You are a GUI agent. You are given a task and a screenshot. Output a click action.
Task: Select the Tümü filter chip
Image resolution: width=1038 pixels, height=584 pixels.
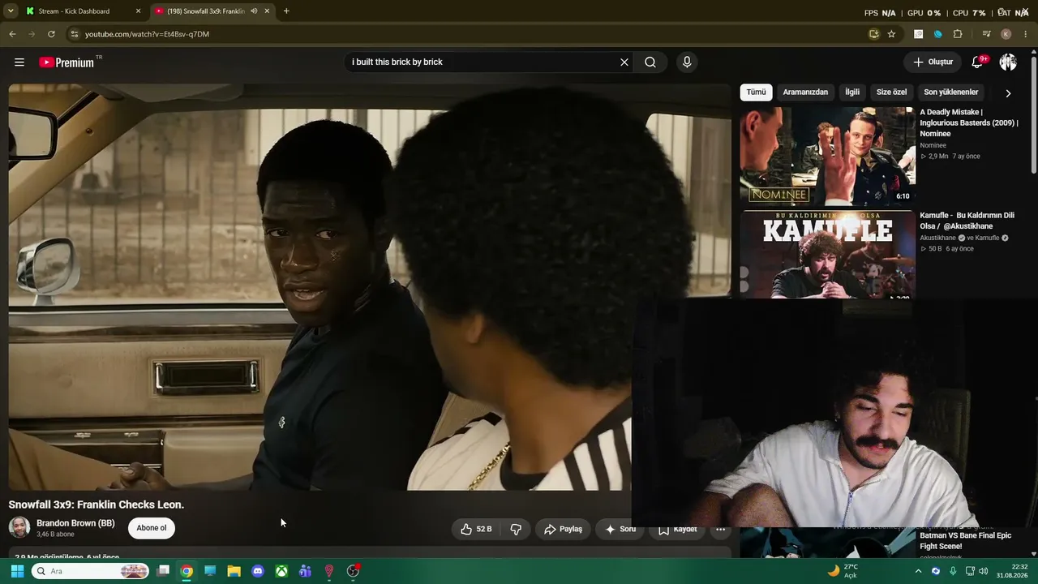coord(756,92)
